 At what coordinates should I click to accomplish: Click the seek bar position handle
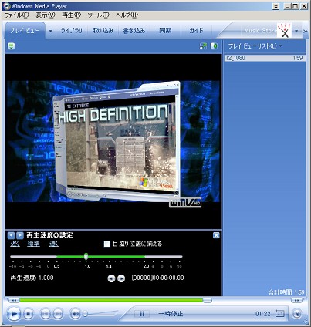pyautogui.click(x=207, y=300)
